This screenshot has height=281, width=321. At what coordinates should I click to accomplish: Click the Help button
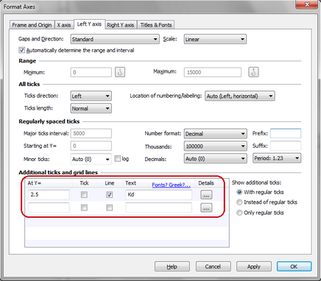172,266
